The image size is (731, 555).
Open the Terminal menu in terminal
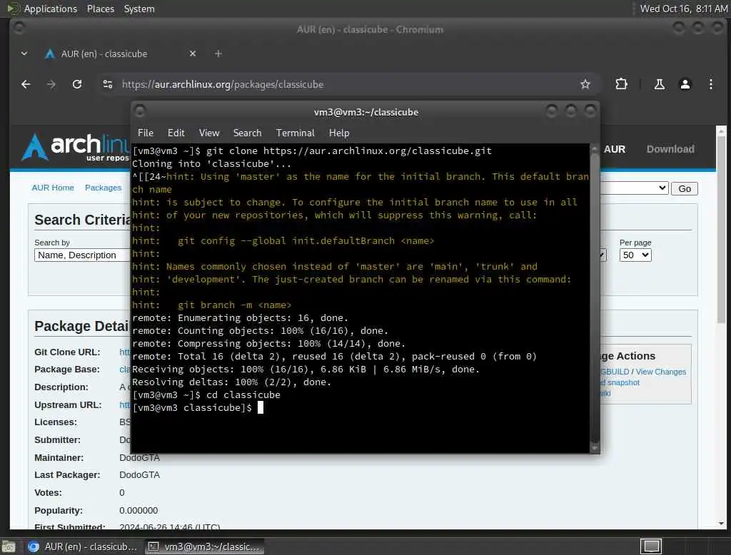point(295,133)
